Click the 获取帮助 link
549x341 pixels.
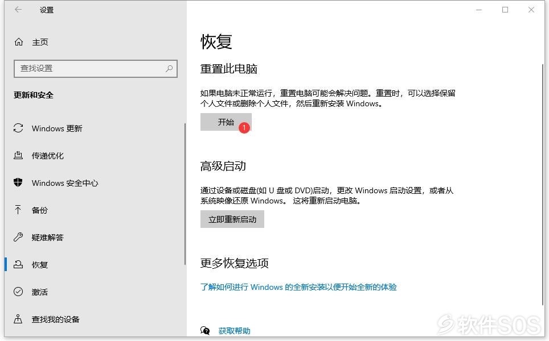(x=234, y=331)
